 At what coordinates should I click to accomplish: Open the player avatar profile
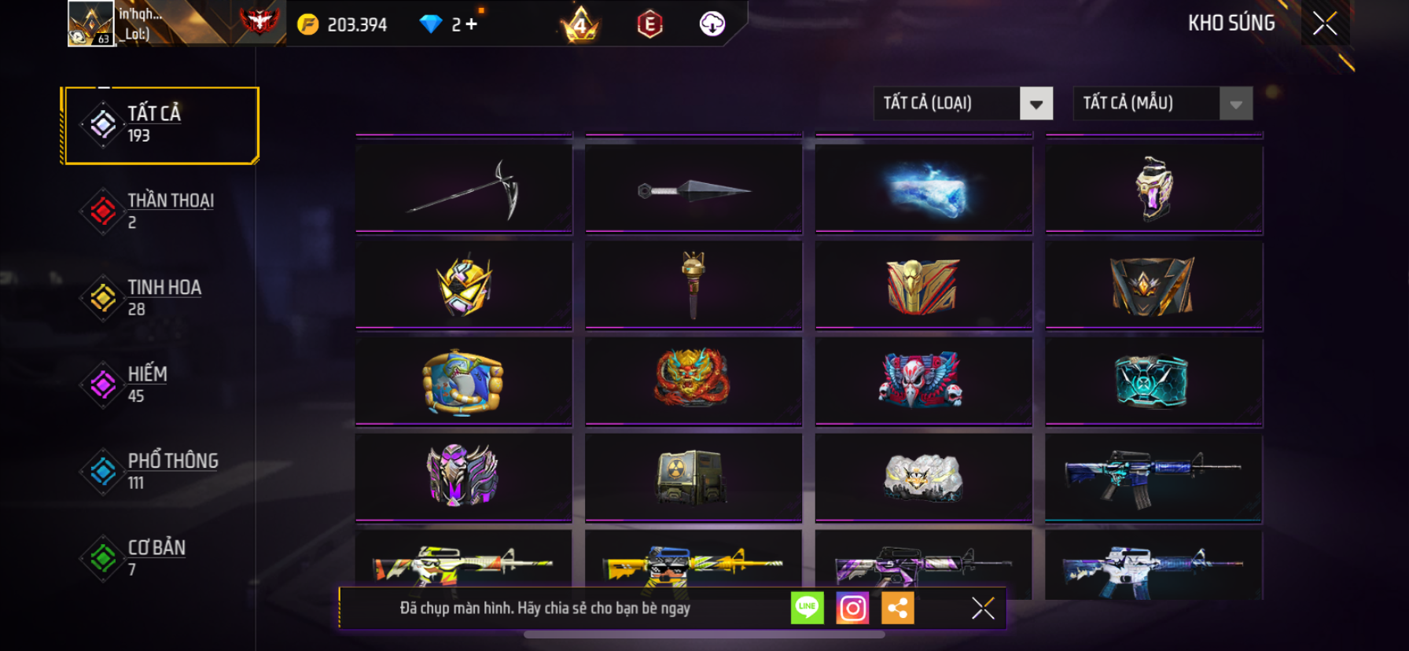click(x=91, y=24)
